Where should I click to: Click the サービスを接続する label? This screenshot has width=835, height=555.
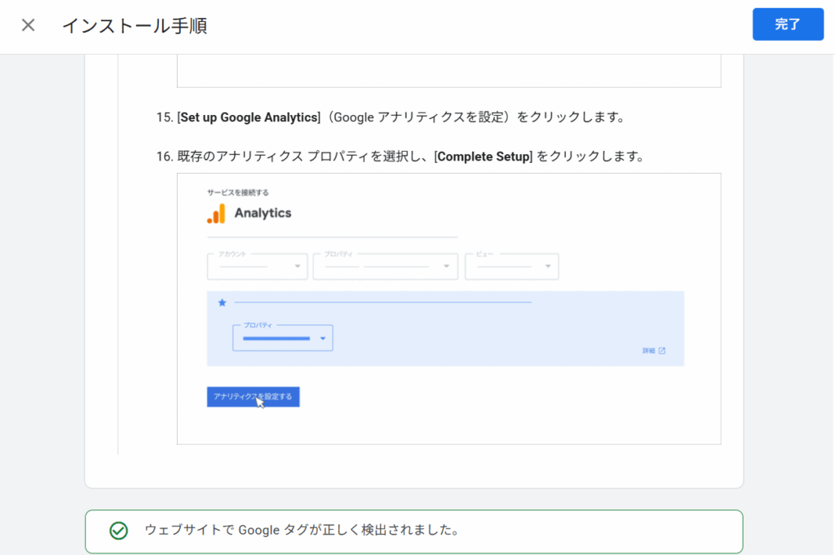[237, 192]
